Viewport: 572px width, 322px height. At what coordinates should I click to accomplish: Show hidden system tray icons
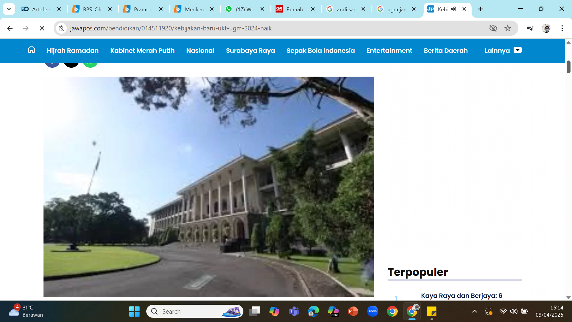(x=475, y=311)
